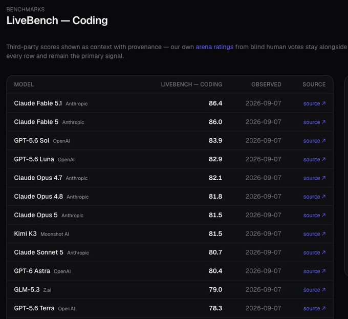Click the 86.4 score value
The image size is (348, 319).
[x=215, y=103]
